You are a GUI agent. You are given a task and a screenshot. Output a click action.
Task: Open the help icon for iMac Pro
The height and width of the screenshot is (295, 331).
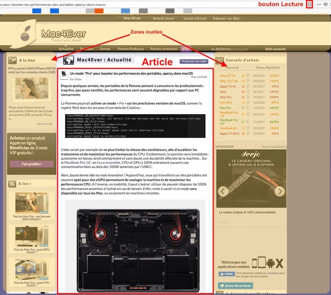click(x=248, y=97)
